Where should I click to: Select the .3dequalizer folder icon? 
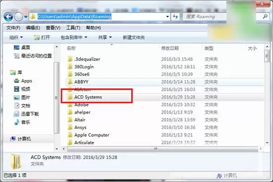(70, 59)
